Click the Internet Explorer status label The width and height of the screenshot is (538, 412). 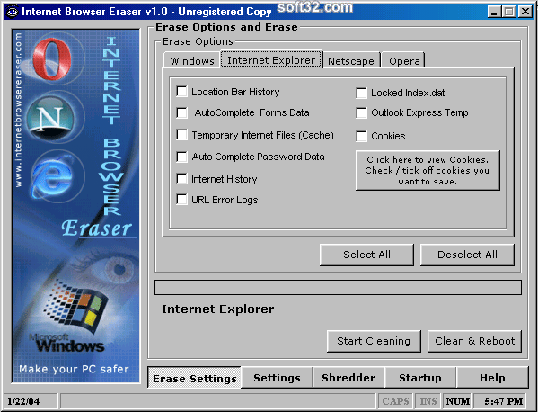(x=218, y=309)
